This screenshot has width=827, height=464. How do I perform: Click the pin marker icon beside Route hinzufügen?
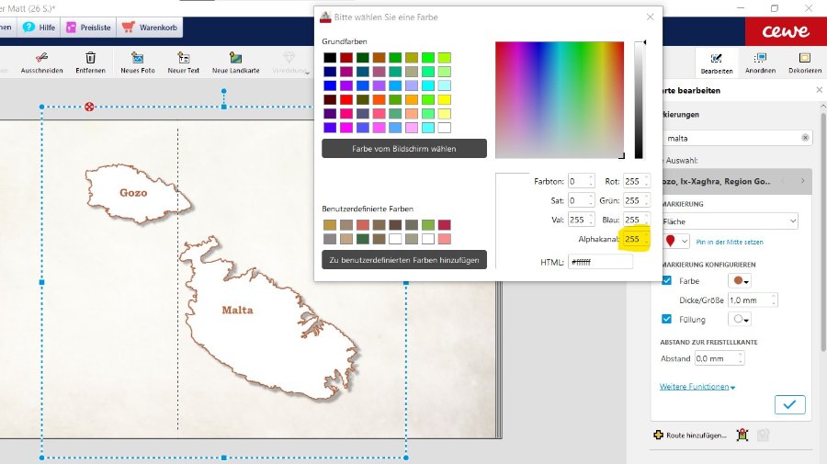click(x=742, y=435)
